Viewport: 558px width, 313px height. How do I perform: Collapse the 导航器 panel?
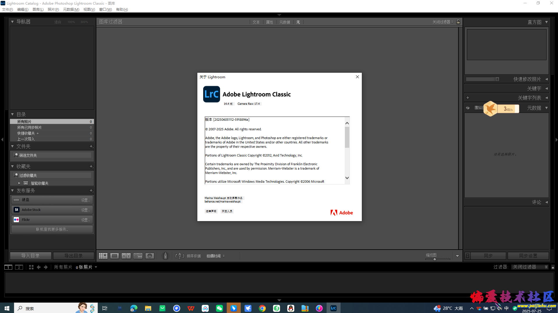tap(13, 22)
